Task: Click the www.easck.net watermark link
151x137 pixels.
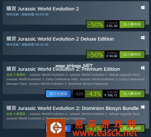Action: click(x=104, y=133)
